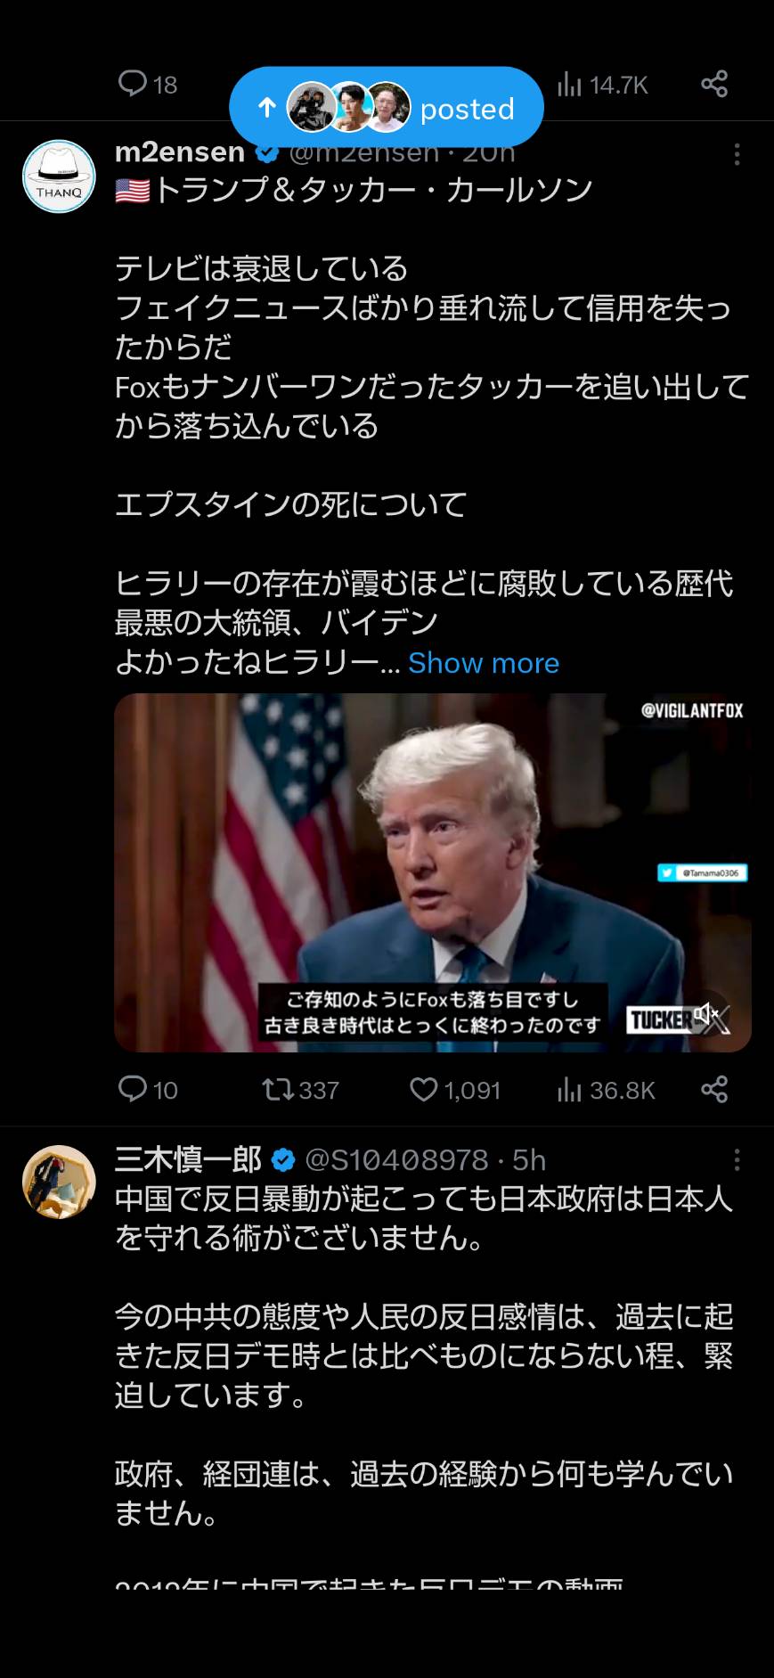Screen dimensions: 774x1678
Task: Share the m2ensen video post
Action: pyautogui.click(x=714, y=1089)
